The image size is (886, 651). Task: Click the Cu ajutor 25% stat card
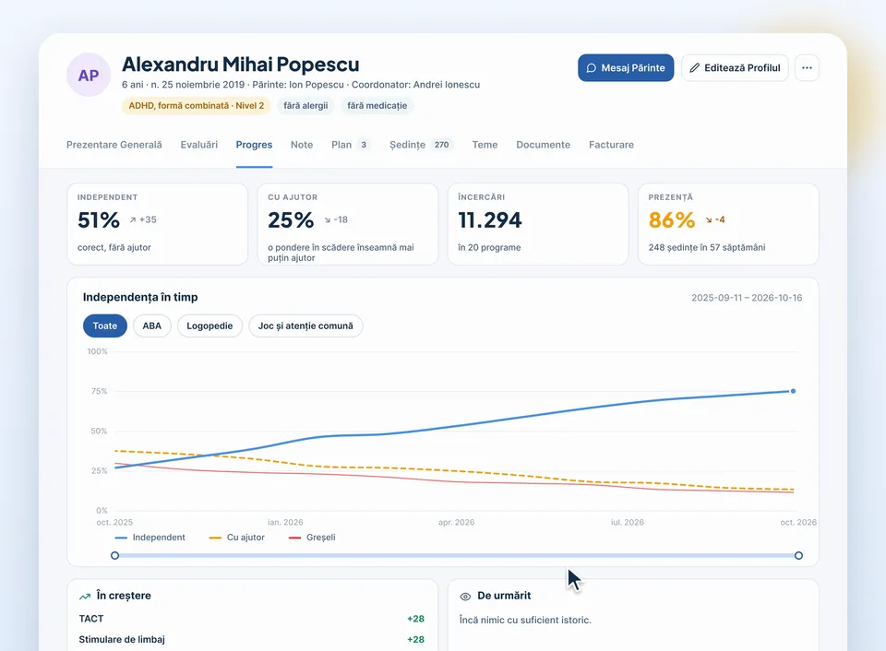(348, 224)
